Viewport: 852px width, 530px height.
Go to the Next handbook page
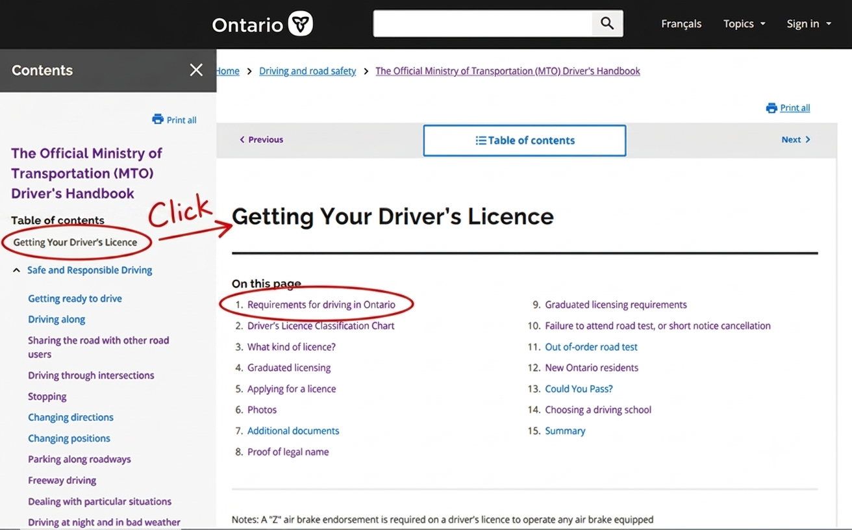tap(796, 140)
